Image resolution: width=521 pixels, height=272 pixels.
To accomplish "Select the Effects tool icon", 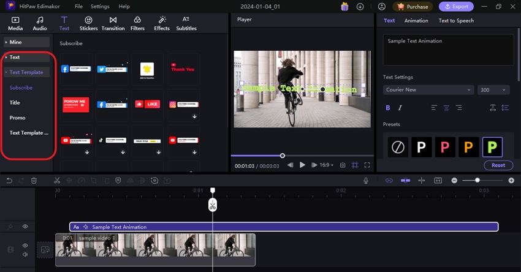I will tap(162, 23).
